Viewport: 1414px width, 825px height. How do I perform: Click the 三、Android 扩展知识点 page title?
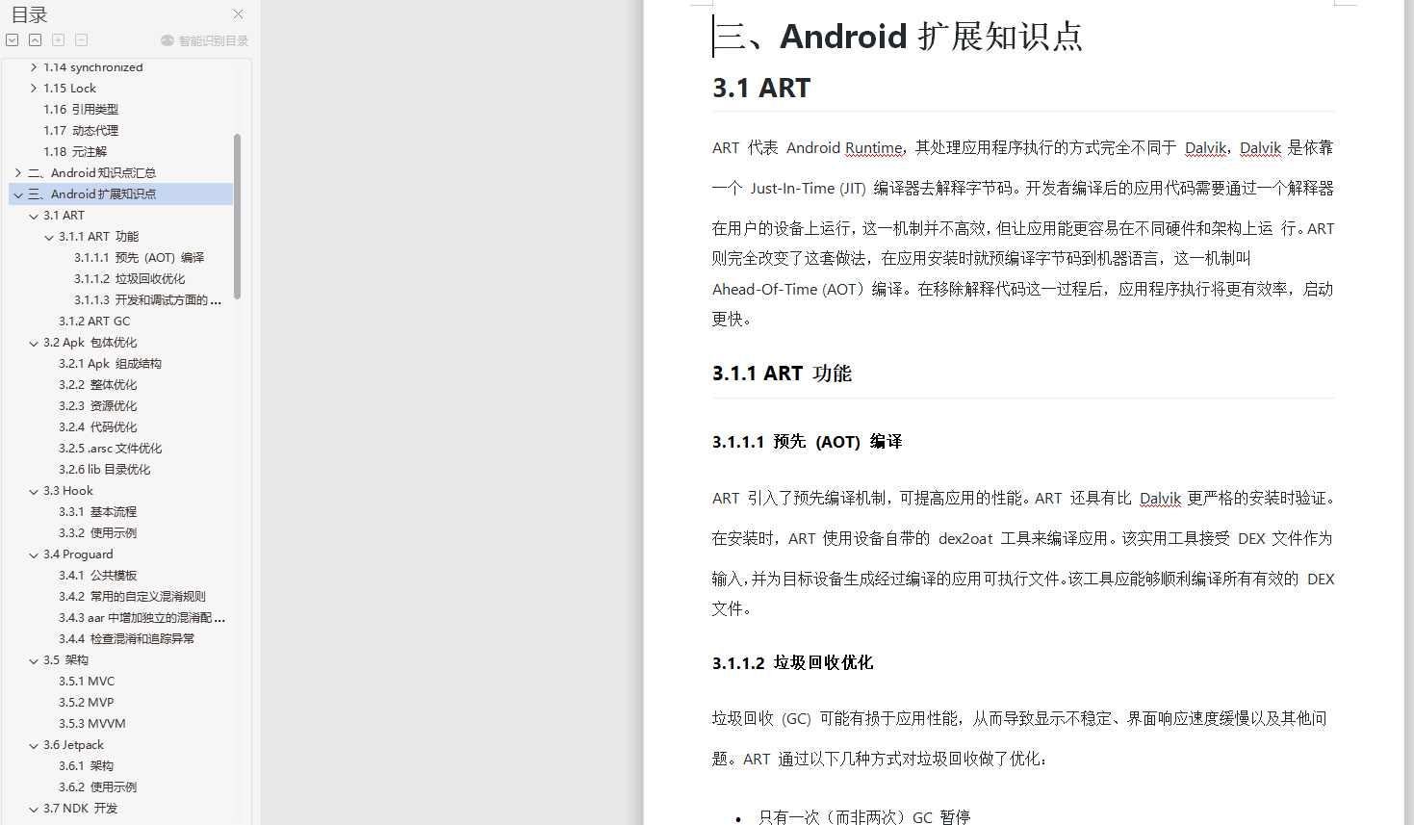click(899, 37)
